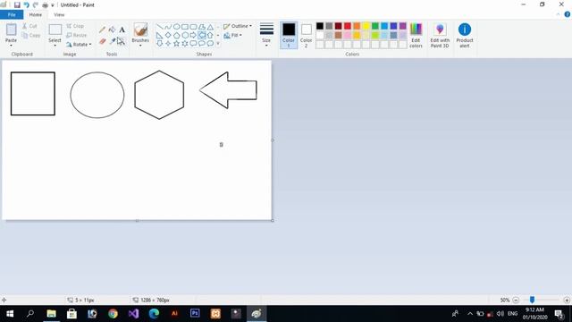Screen dimensions: 572x322
Task: Pick the green color swatch
Action: [375, 26]
